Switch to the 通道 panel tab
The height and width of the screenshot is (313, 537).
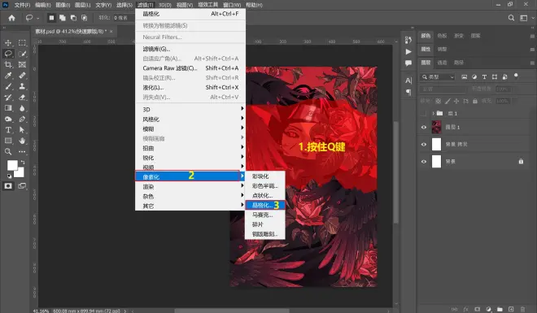442,63
